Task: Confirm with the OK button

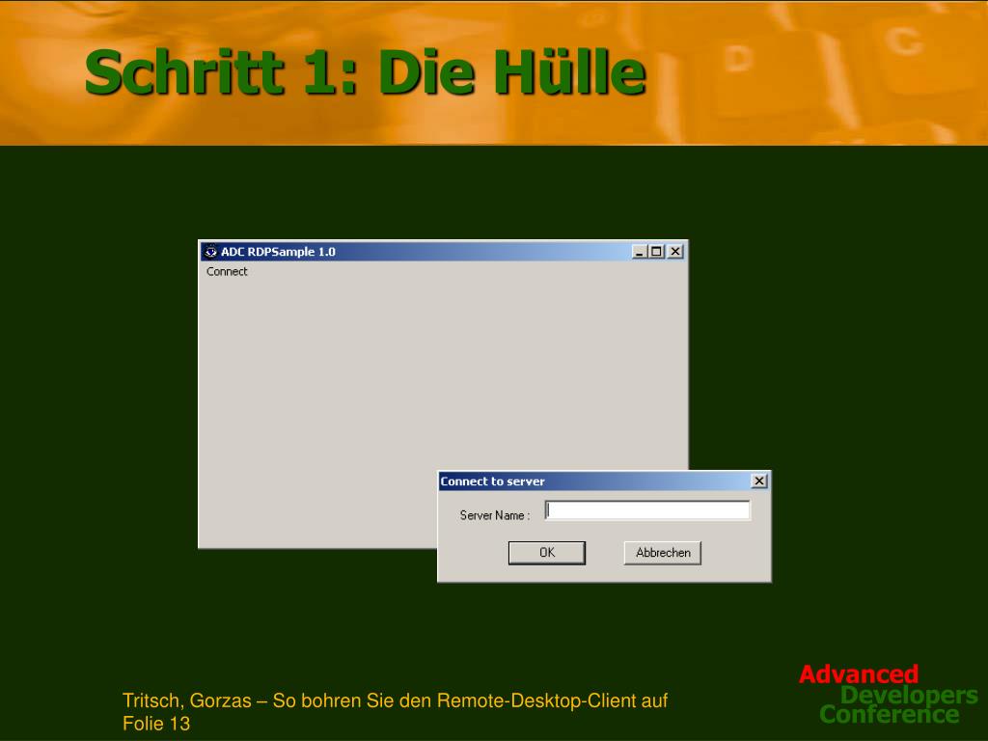Action: pyautogui.click(x=547, y=553)
